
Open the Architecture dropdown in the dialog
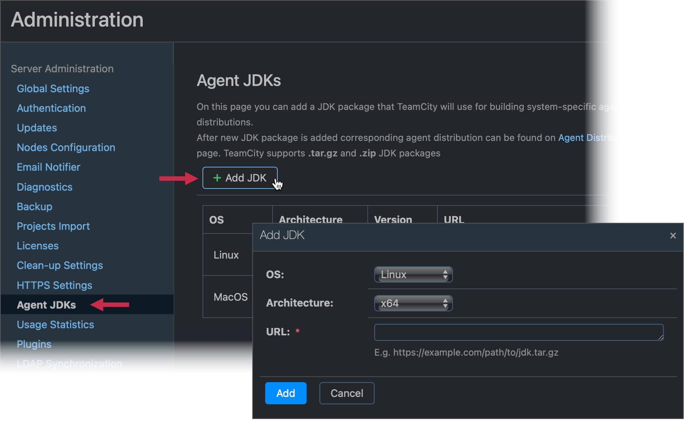(x=413, y=303)
